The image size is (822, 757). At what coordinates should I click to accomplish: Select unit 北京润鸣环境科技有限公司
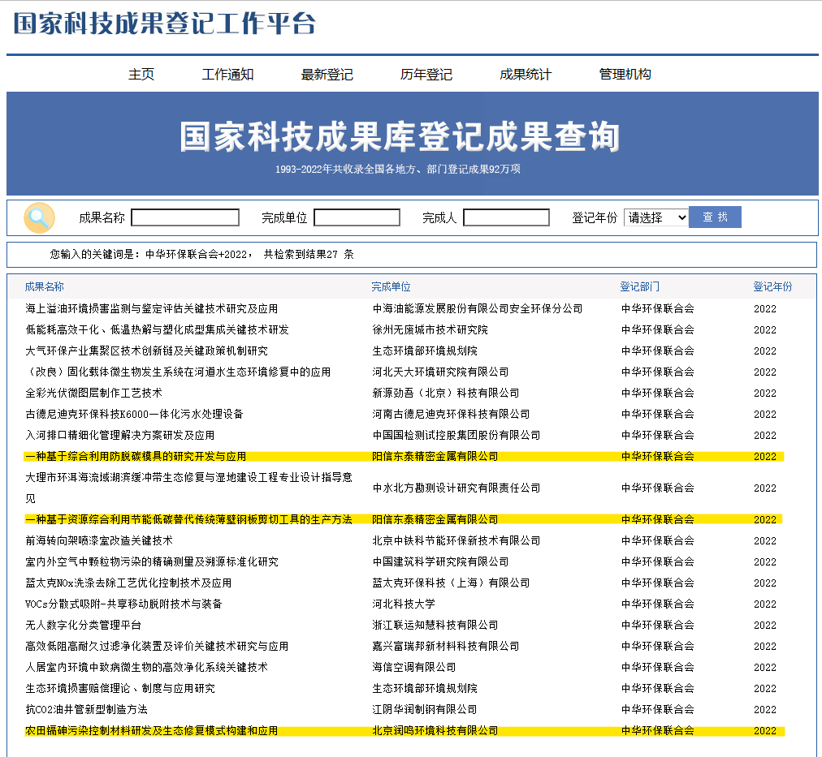435,731
